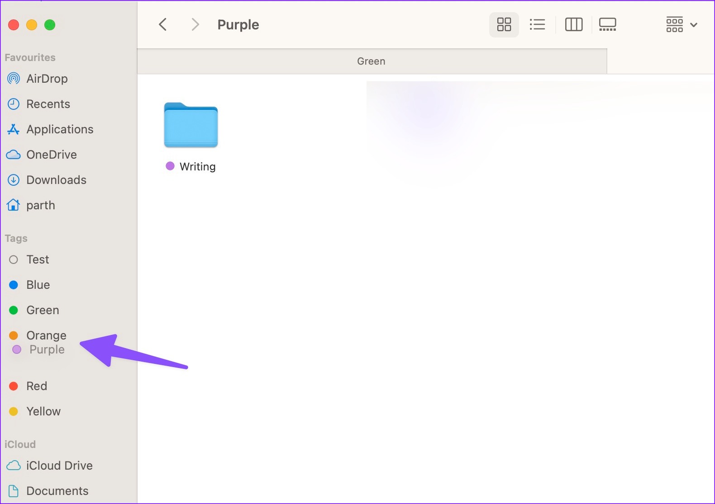715x504 pixels.
Task: Switch to list view
Action: tap(537, 24)
